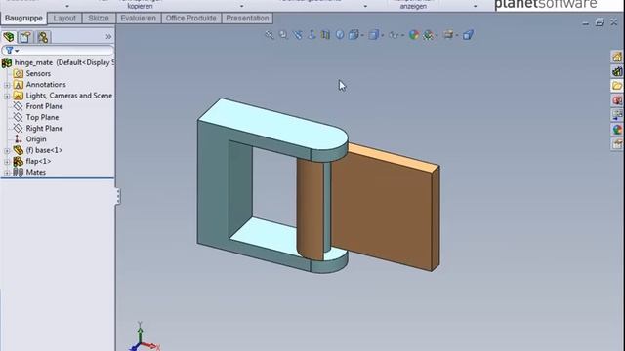
Task: Switch to the Evaluieren tab
Action: 139,19
